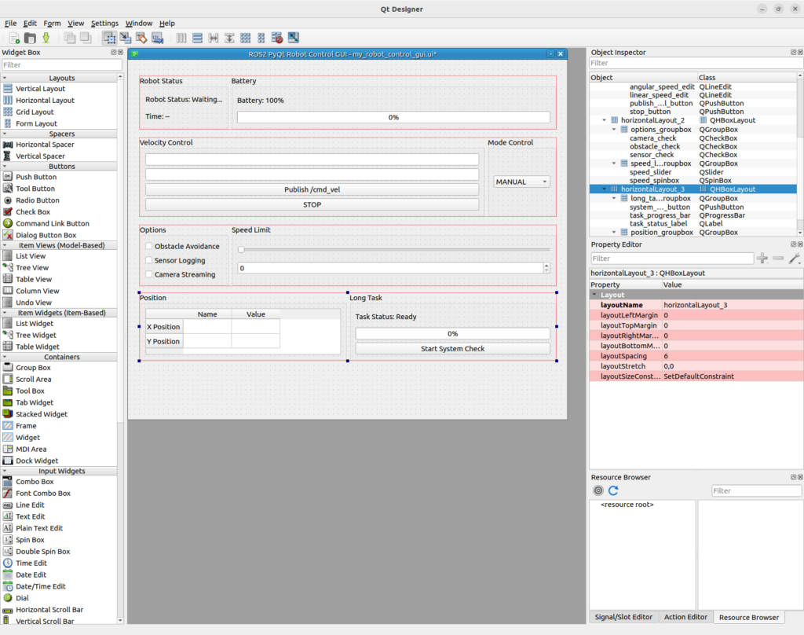Image resolution: width=804 pixels, height=635 pixels.
Task: Click the Resource Browser edit resources icon
Action: click(x=598, y=490)
